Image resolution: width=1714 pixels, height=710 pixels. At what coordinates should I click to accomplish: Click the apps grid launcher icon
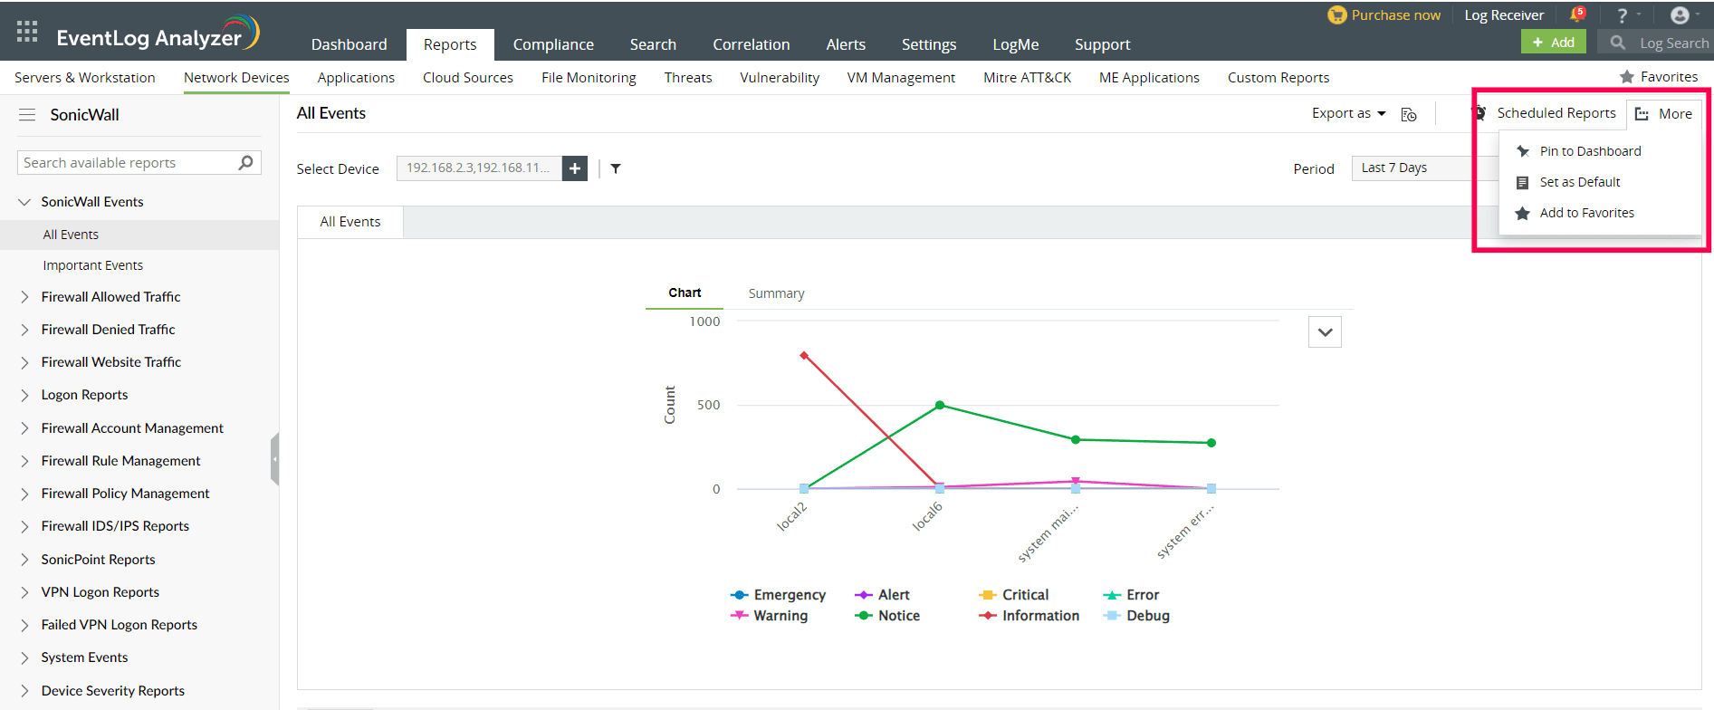pos(27,32)
